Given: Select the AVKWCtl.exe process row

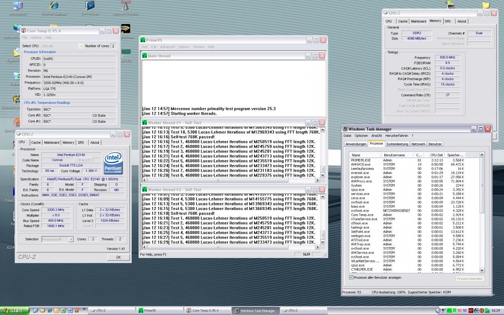Looking at the screenshot, I should pos(414,164).
